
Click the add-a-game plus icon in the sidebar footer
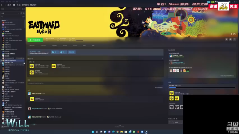click(x=2, y=127)
